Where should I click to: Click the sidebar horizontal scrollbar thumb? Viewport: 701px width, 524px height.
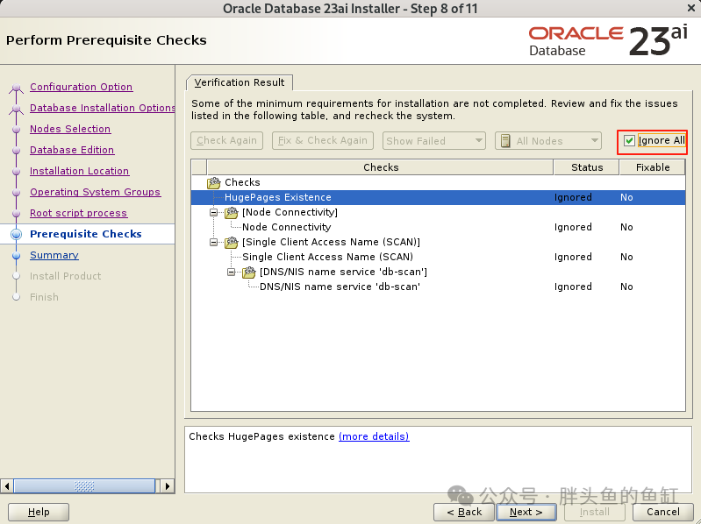click(x=84, y=485)
